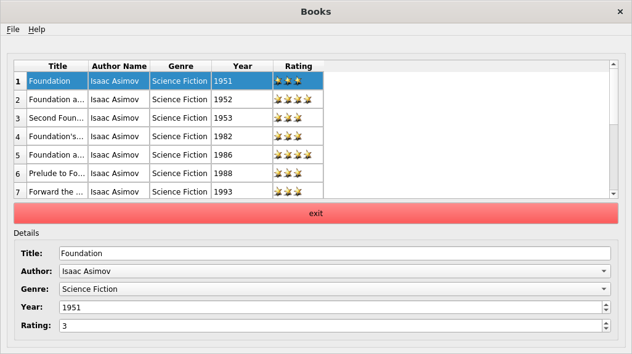Image resolution: width=632 pixels, height=354 pixels.
Task: Open the Author dropdown in Details
Action: coord(334,271)
